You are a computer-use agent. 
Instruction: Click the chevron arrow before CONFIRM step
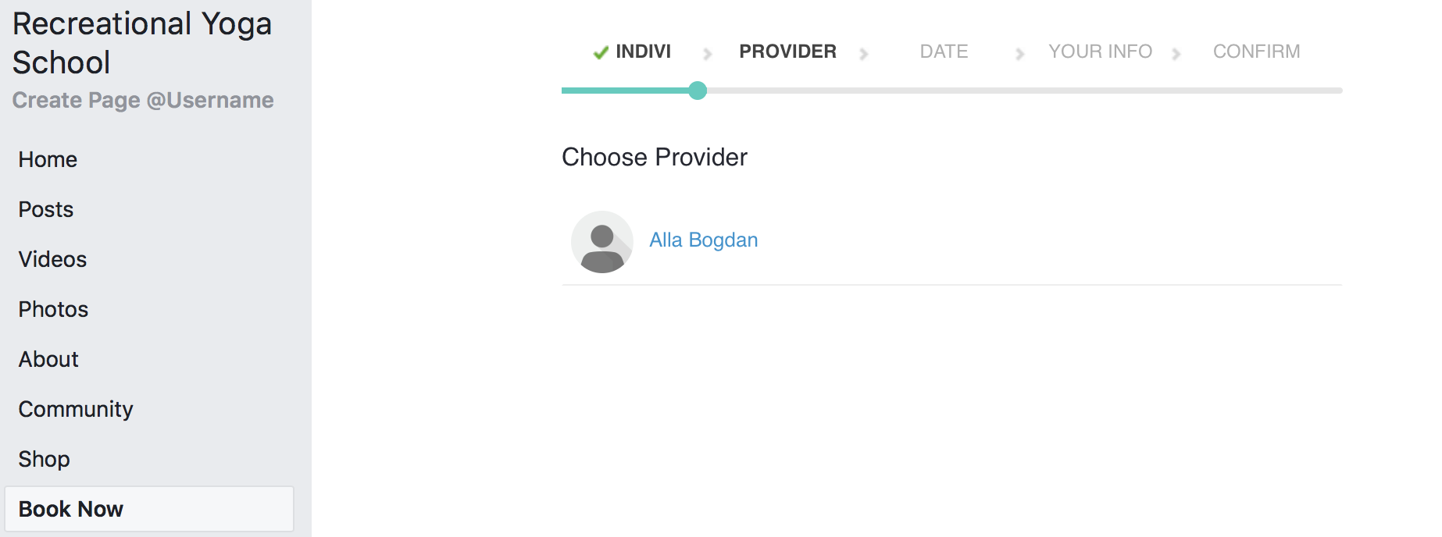(x=1176, y=54)
